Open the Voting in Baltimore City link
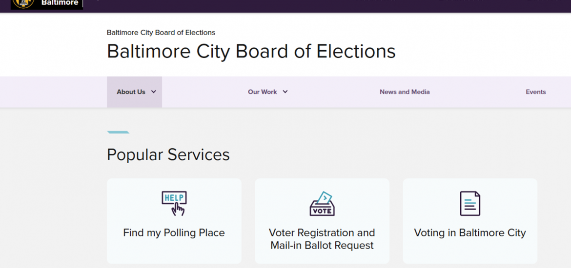The width and height of the screenshot is (571, 268). tap(470, 233)
